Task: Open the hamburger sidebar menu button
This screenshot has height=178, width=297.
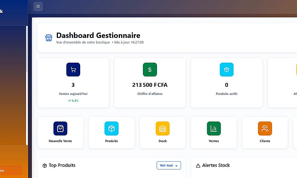Action: [x=38, y=6]
